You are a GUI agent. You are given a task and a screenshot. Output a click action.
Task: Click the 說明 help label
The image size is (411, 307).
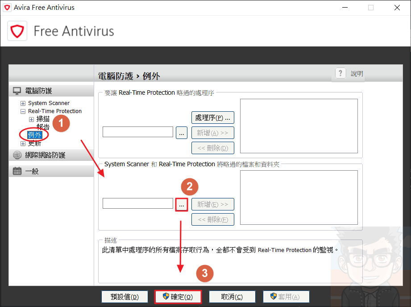click(x=357, y=73)
